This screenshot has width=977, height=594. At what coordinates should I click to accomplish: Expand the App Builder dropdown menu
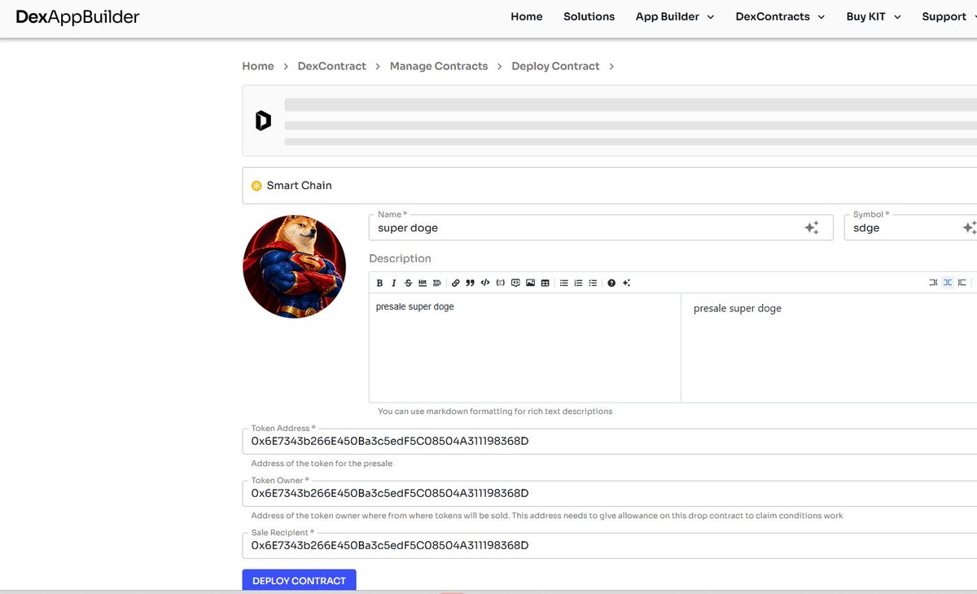(675, 16)
